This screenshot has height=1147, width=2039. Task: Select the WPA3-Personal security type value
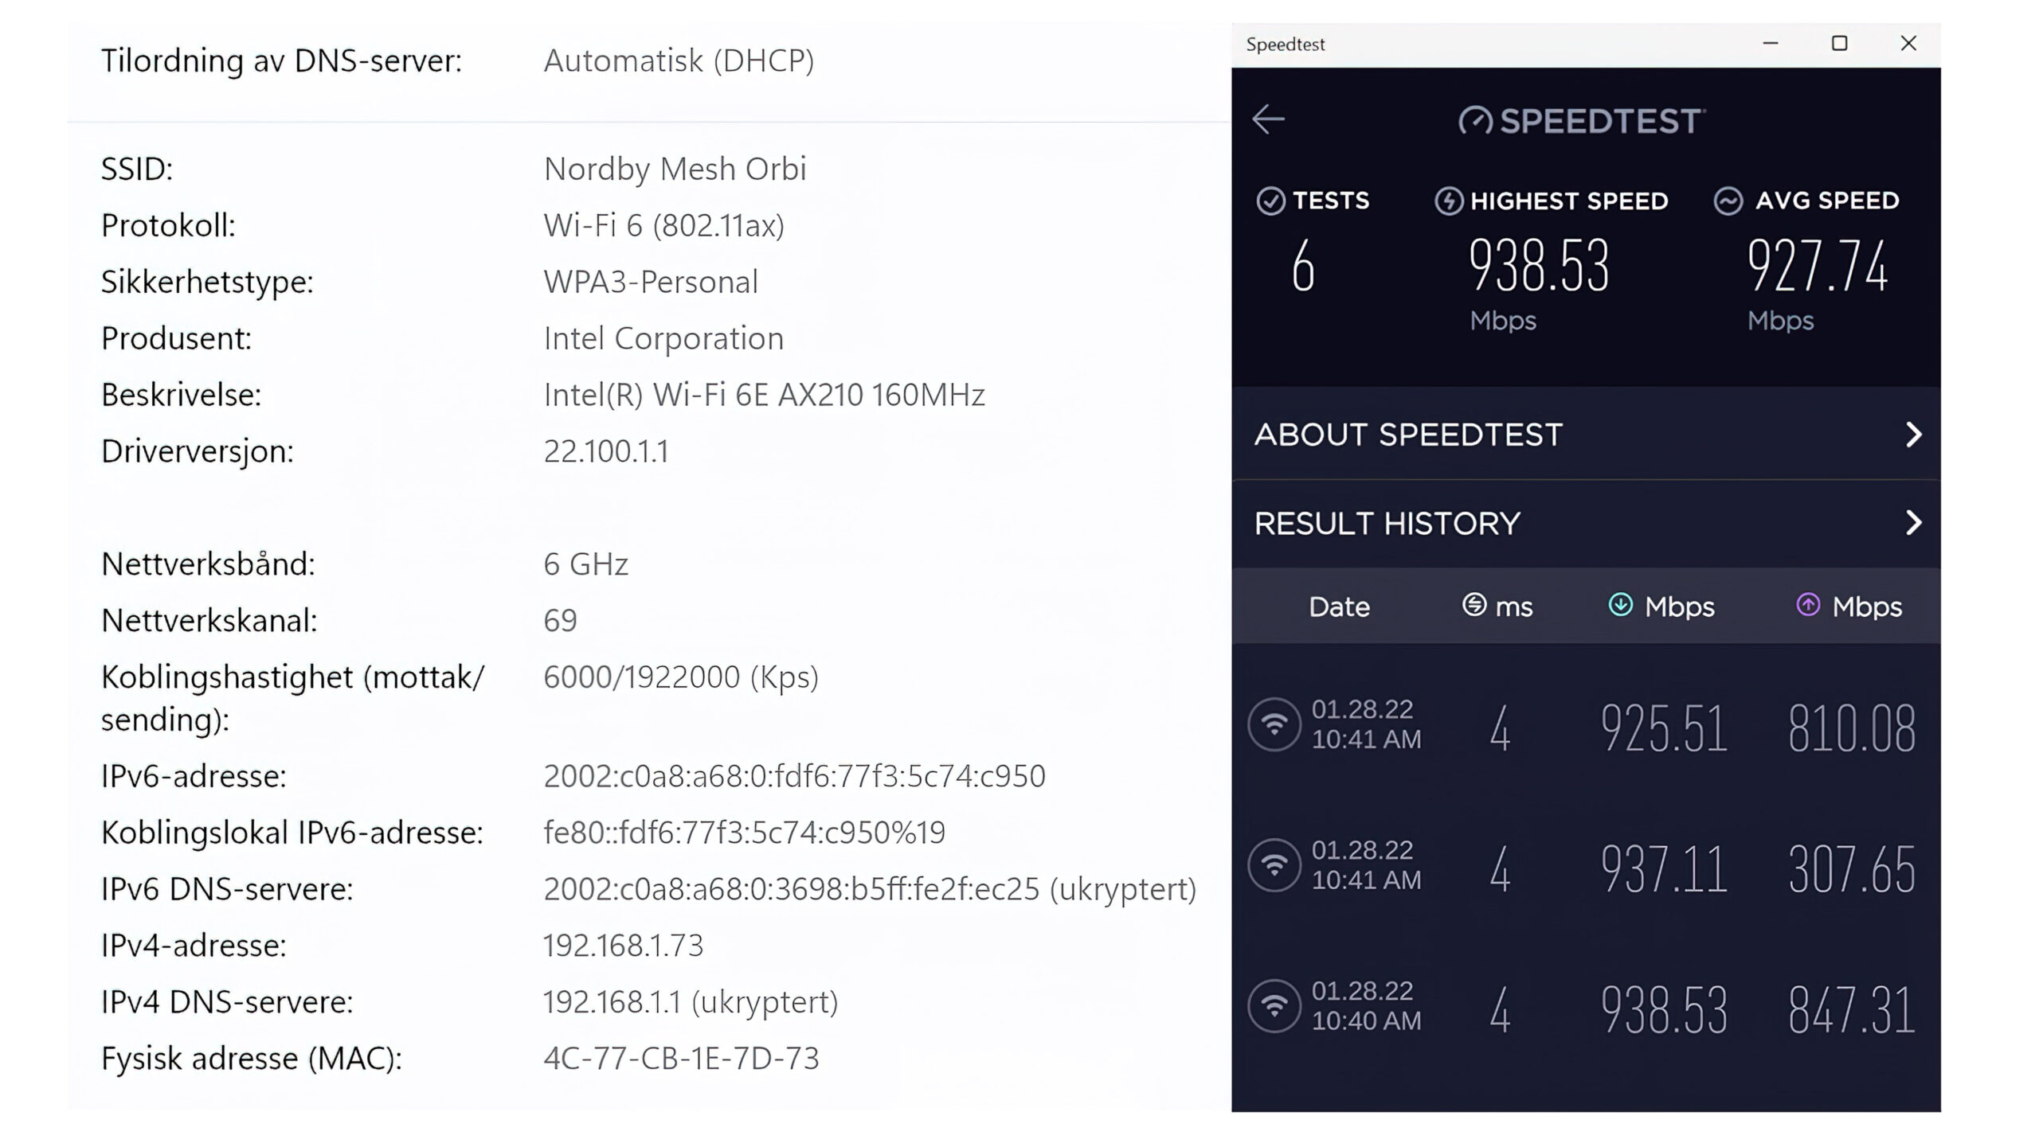point(651,282)
